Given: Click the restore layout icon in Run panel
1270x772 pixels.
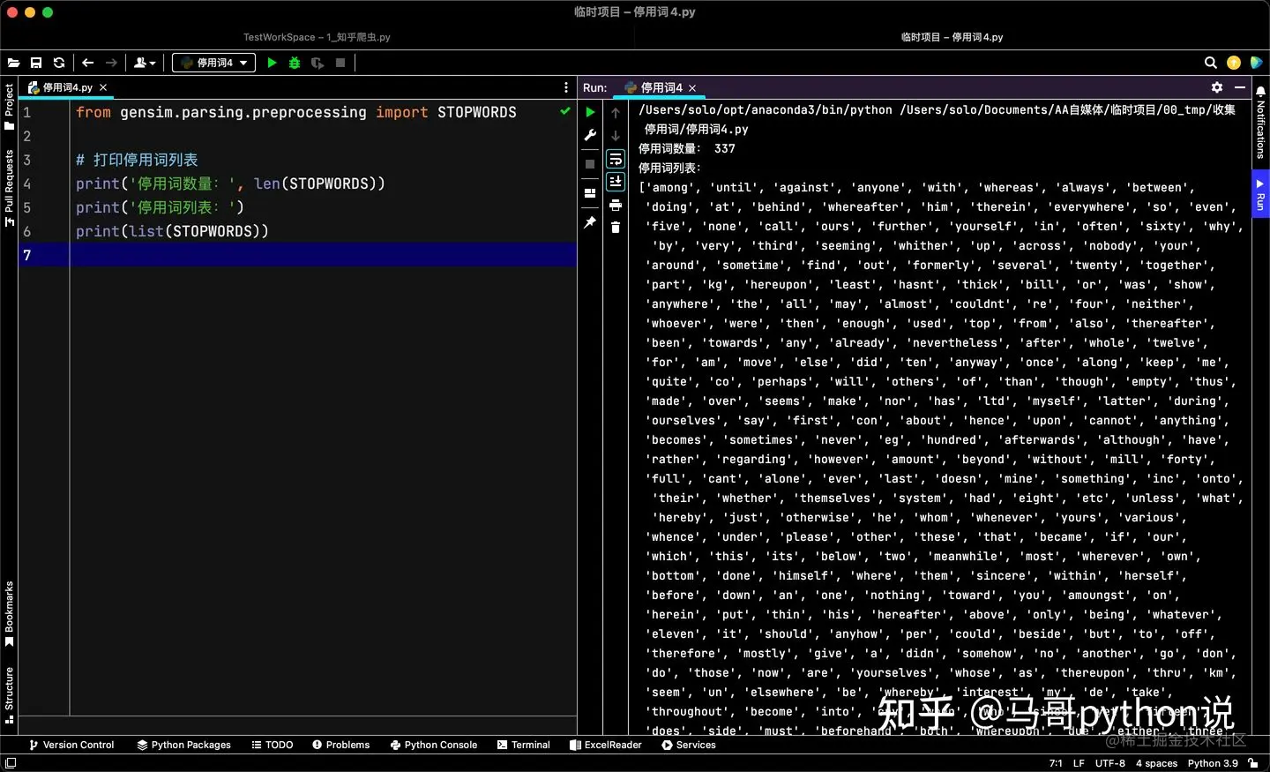Looking at the screenshot, I should coord(590,192).
